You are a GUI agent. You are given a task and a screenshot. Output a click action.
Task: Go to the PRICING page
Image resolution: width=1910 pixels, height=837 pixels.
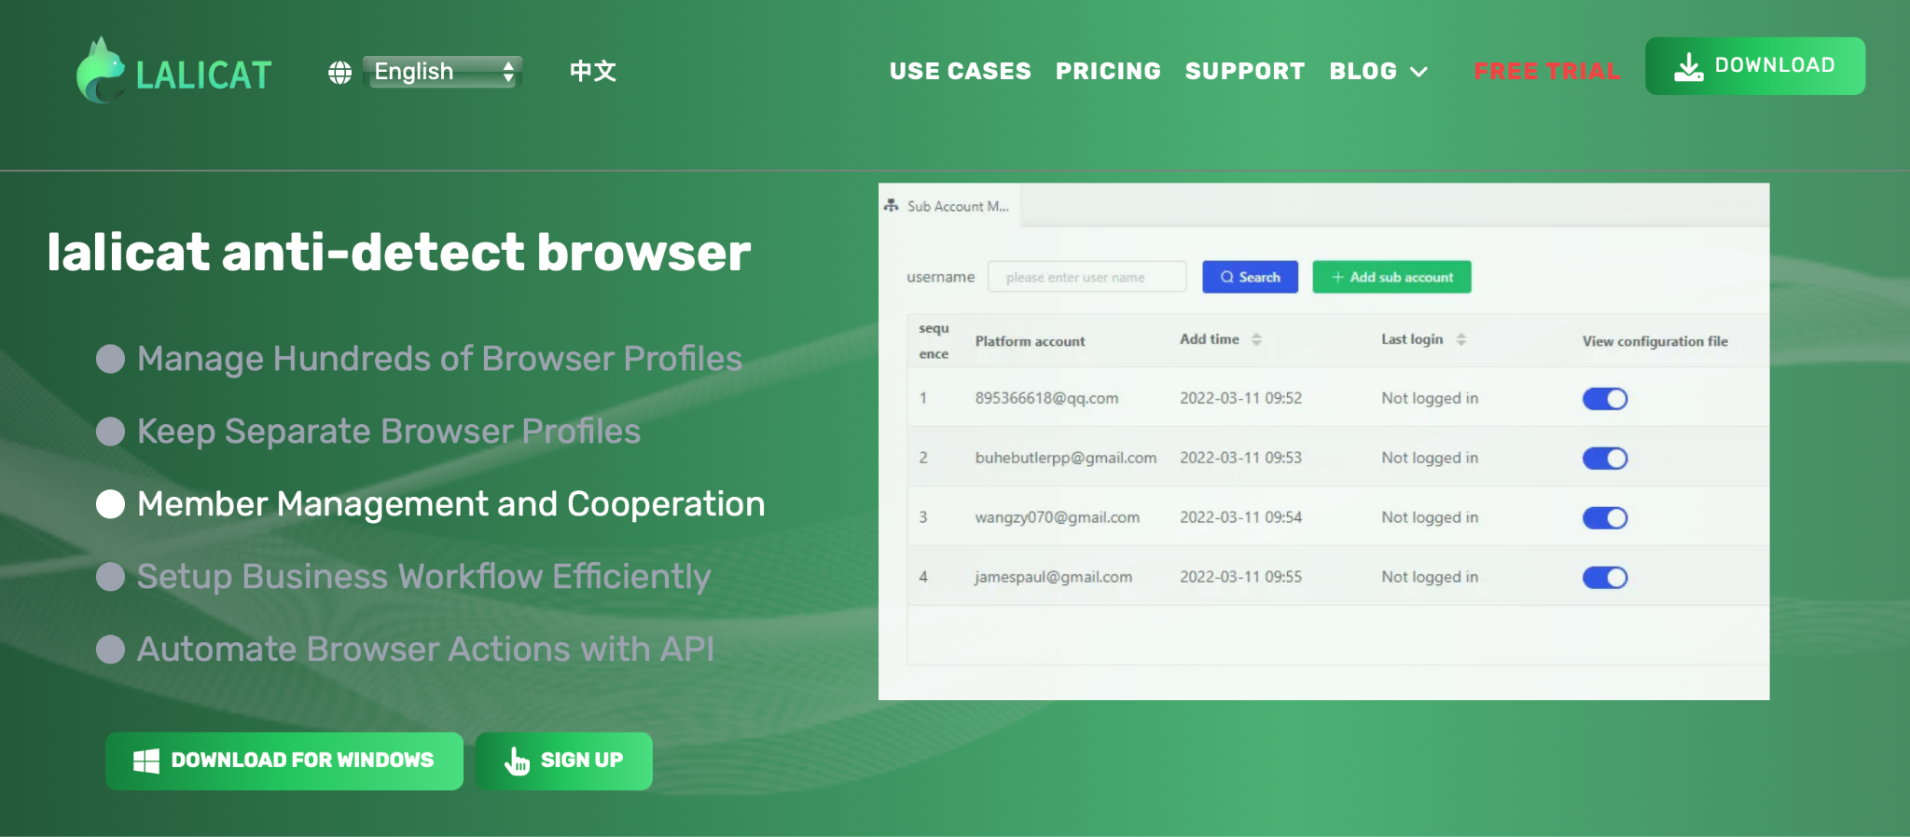(1108, 71)
